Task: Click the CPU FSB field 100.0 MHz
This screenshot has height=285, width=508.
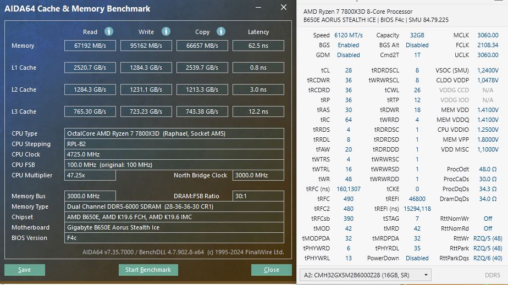Action: tap(174, 165)
